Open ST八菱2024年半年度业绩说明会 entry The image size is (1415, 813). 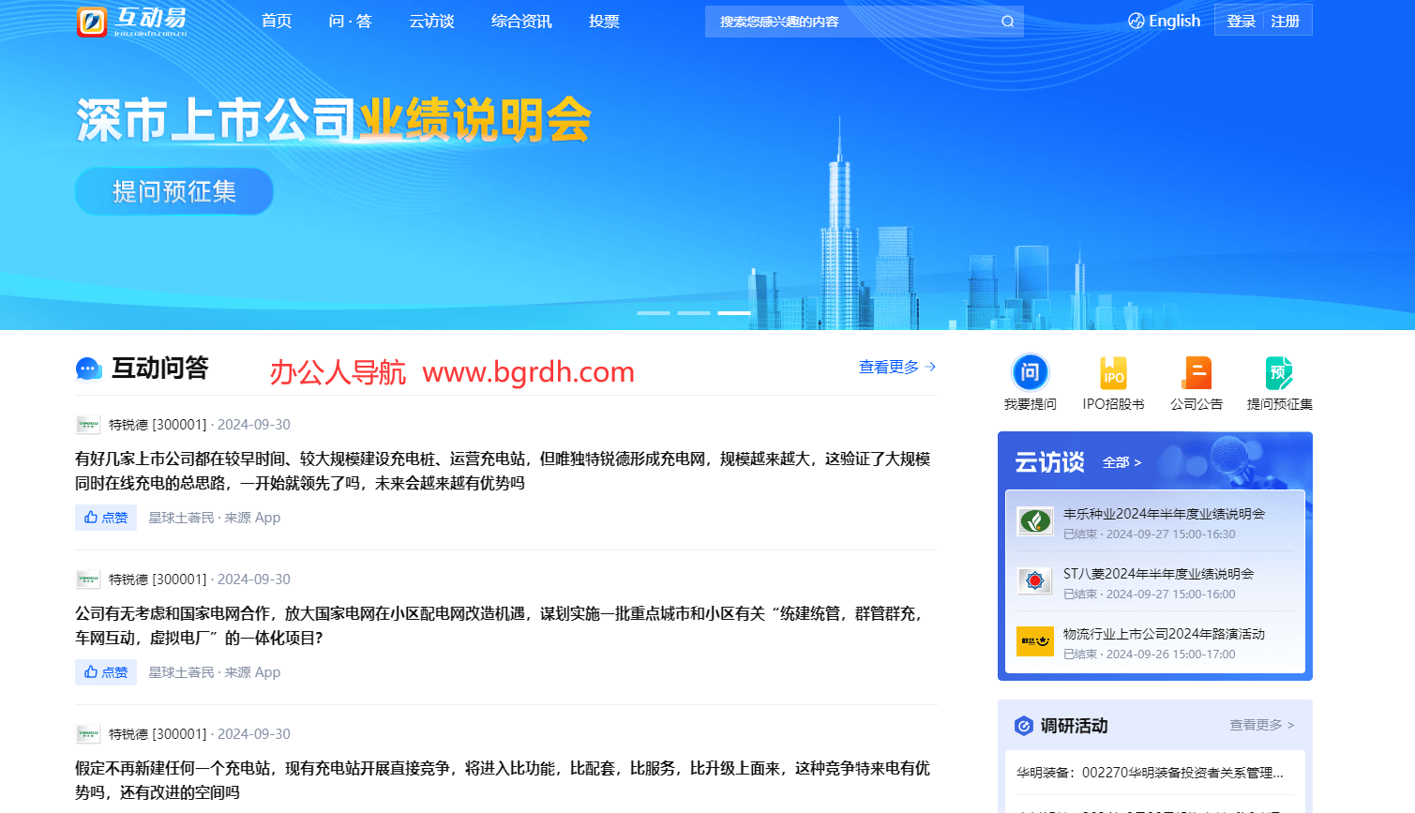pyautogui.click(x=1158, y=574)
